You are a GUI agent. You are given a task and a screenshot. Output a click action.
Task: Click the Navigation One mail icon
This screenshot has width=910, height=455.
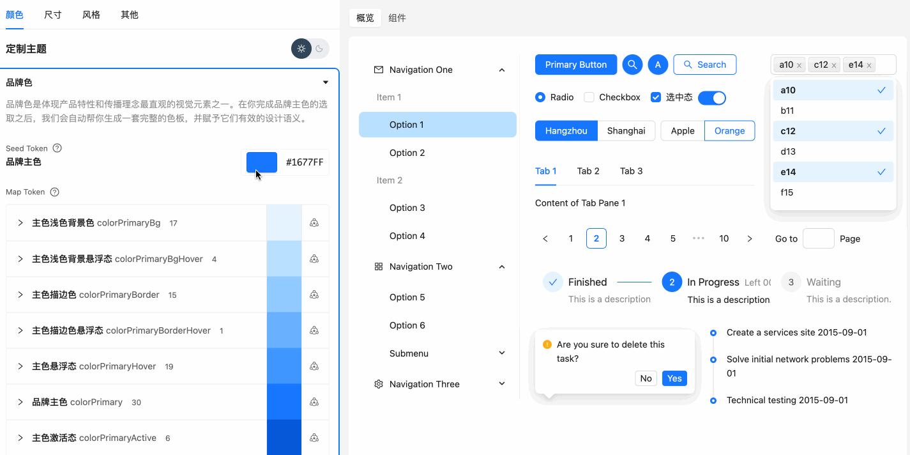[378, 69]
